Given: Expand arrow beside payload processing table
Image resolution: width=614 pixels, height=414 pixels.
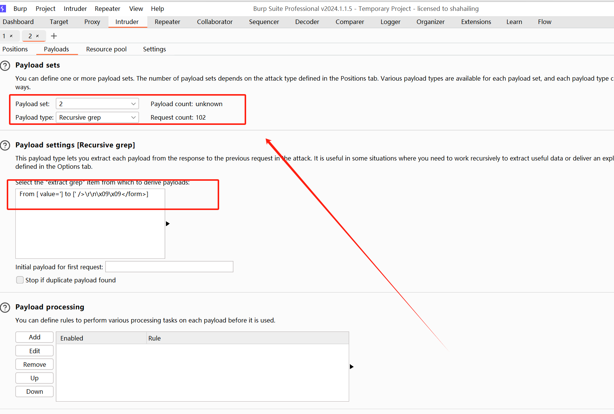Looking at the screenshot, I should [x=352, y=367].
